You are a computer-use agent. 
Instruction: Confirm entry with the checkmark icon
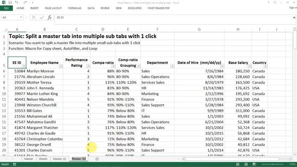pos(42,18)
